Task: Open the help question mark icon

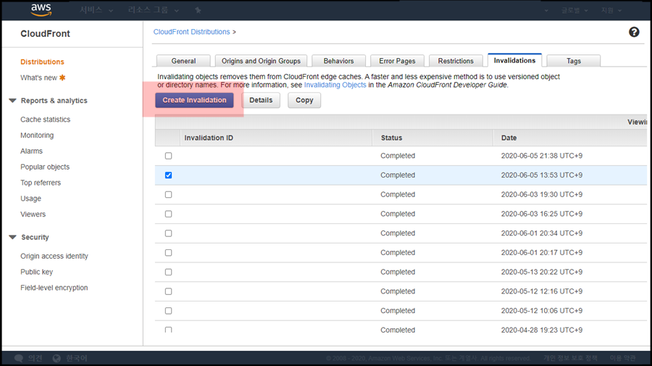Action: (634, 33)
